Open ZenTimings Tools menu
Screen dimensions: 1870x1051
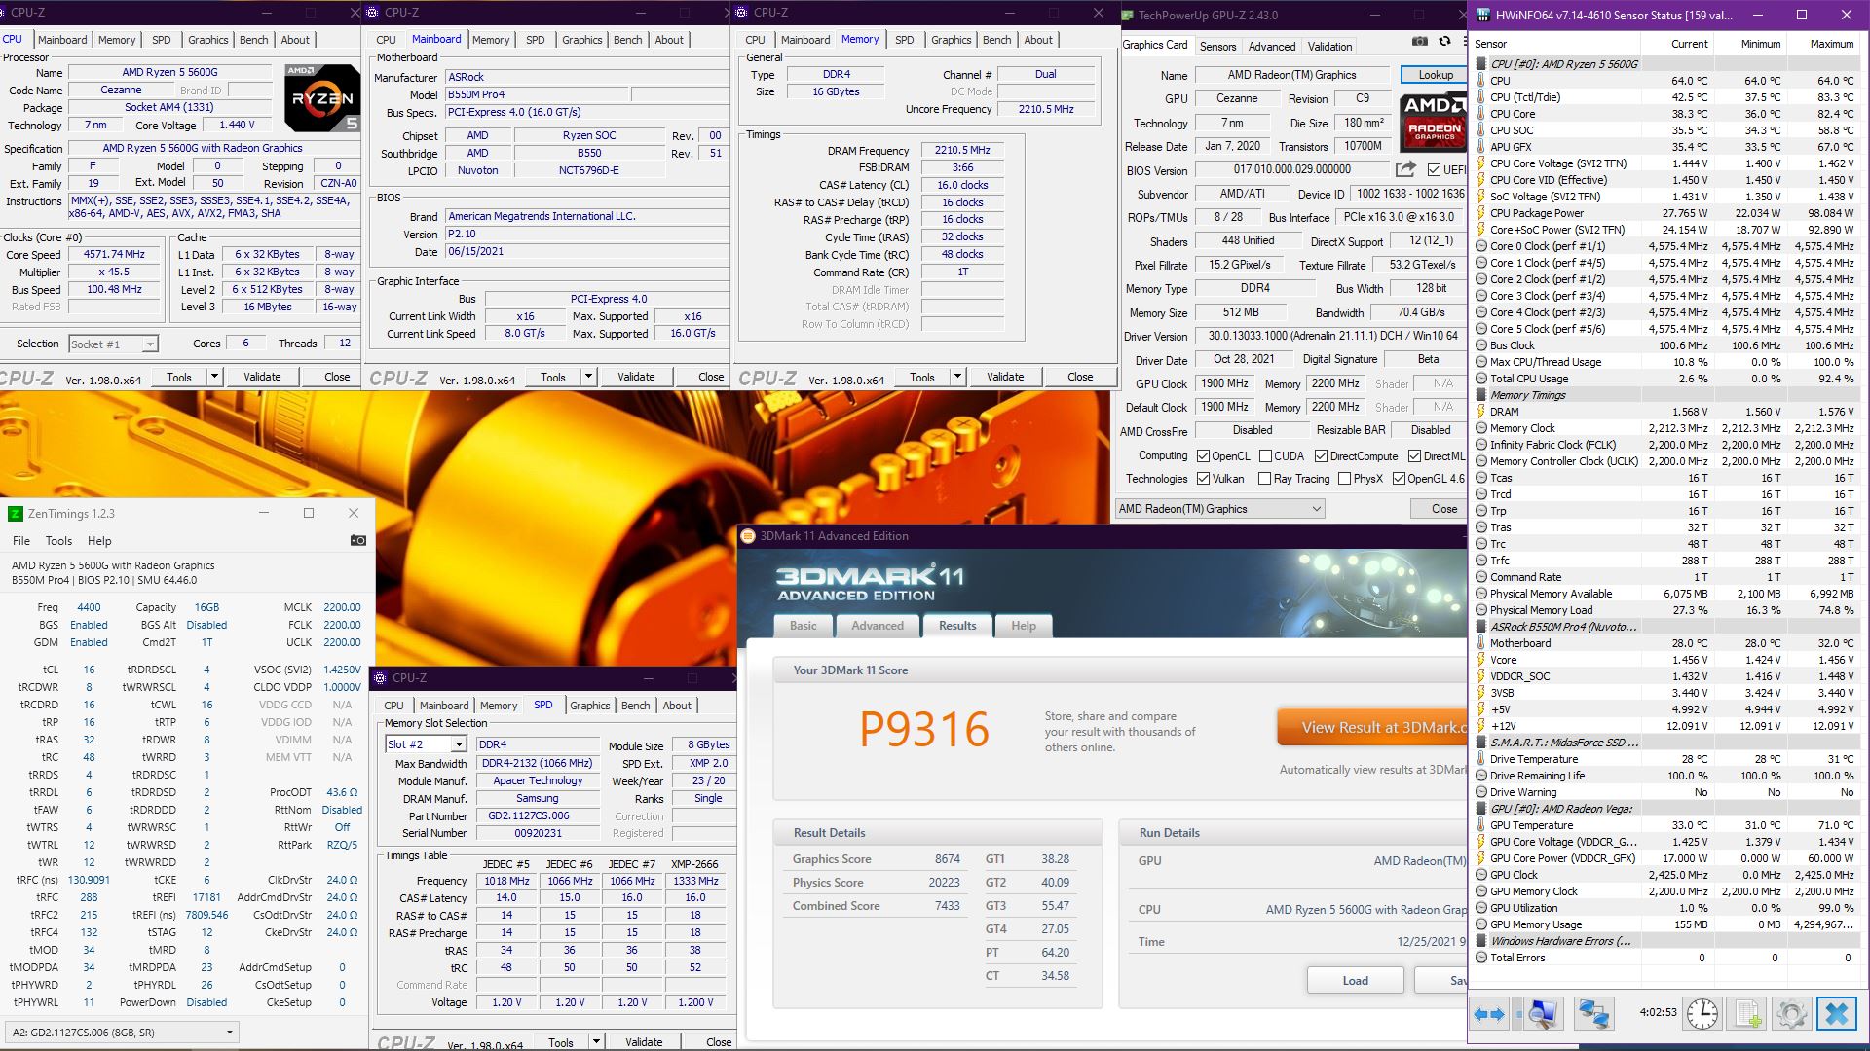click(x=58, y=540)
